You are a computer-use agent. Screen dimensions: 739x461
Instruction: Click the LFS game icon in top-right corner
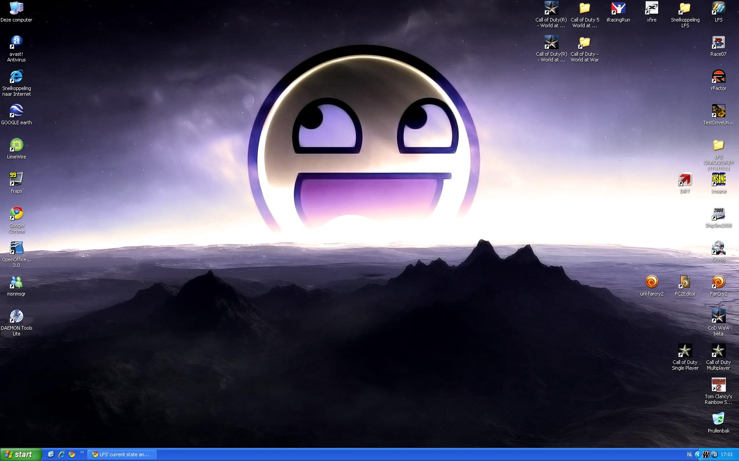coord(718,12)
